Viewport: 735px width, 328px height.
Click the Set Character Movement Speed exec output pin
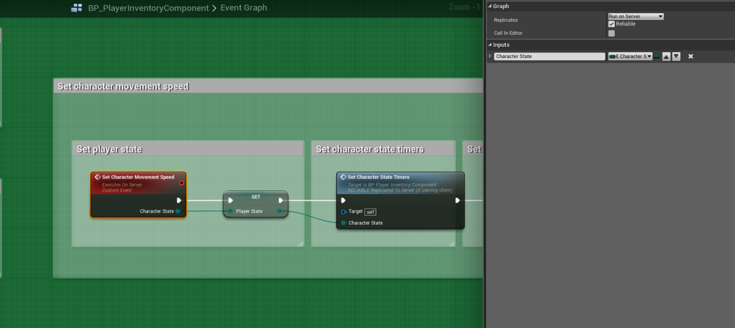coord(179,200)
